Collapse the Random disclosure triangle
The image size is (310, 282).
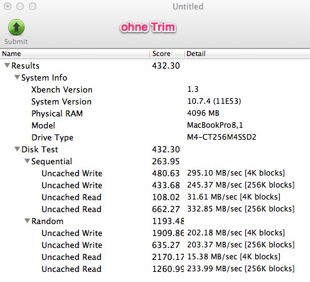27,221
